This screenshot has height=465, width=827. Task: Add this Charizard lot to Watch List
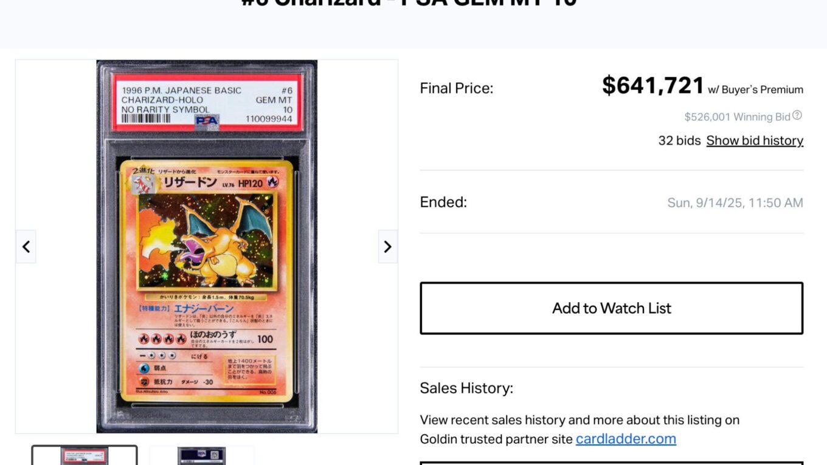pyautogui.click(x=612, y=308)
